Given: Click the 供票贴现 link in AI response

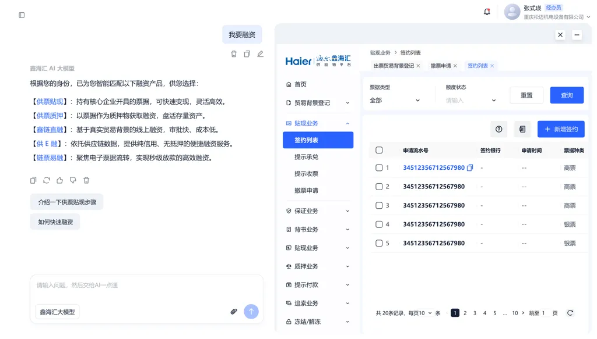Looking at the screenshot, I should coord(50,102).
